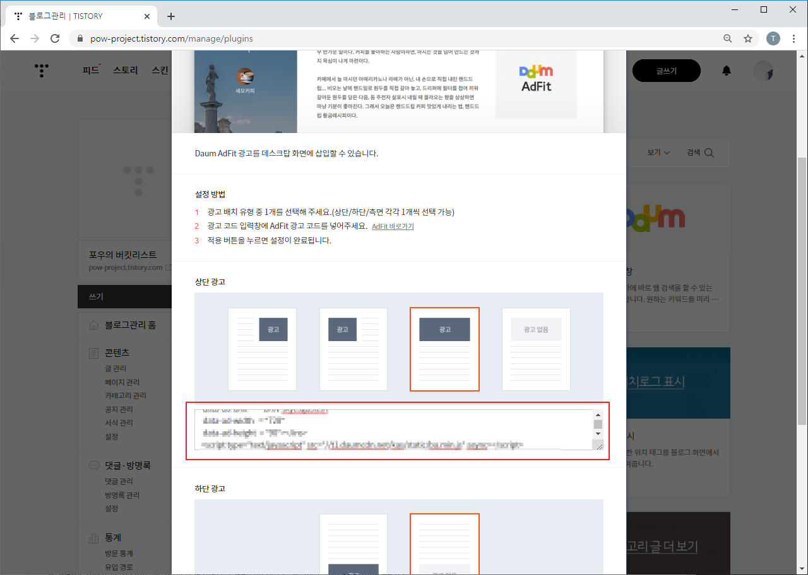Select the first top-ad layout with ad on right
The width and height of the screenshot is (808, 575).
tap(262, 349)
